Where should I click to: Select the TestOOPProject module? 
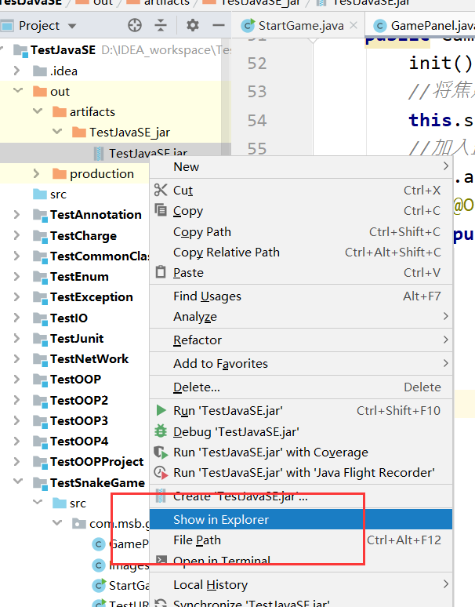click(x=96, y=461)
